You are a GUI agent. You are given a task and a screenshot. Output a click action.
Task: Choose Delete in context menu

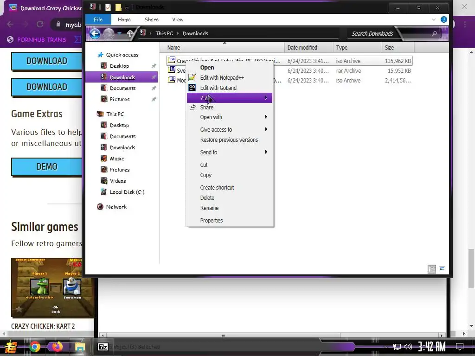(207, 197)
